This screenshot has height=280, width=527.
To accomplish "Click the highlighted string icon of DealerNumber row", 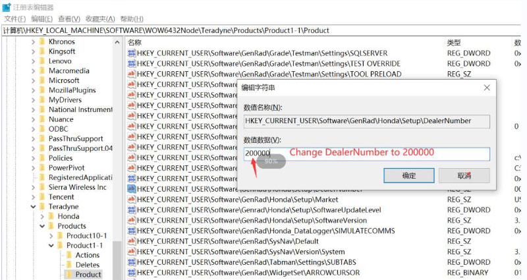I will [x=131, y=189].
